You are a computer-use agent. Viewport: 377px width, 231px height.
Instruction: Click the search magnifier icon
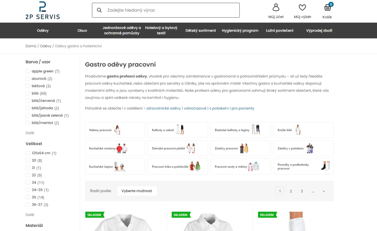point(99,10)
